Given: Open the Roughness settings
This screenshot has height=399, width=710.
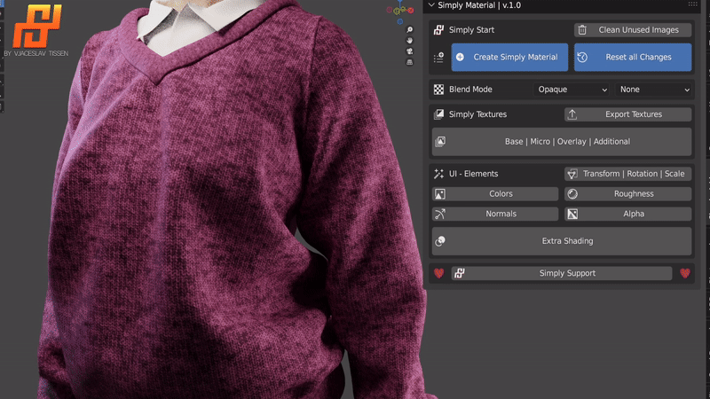Looking at the screenshot, I should pyautogui.click(x=627, y=193).
